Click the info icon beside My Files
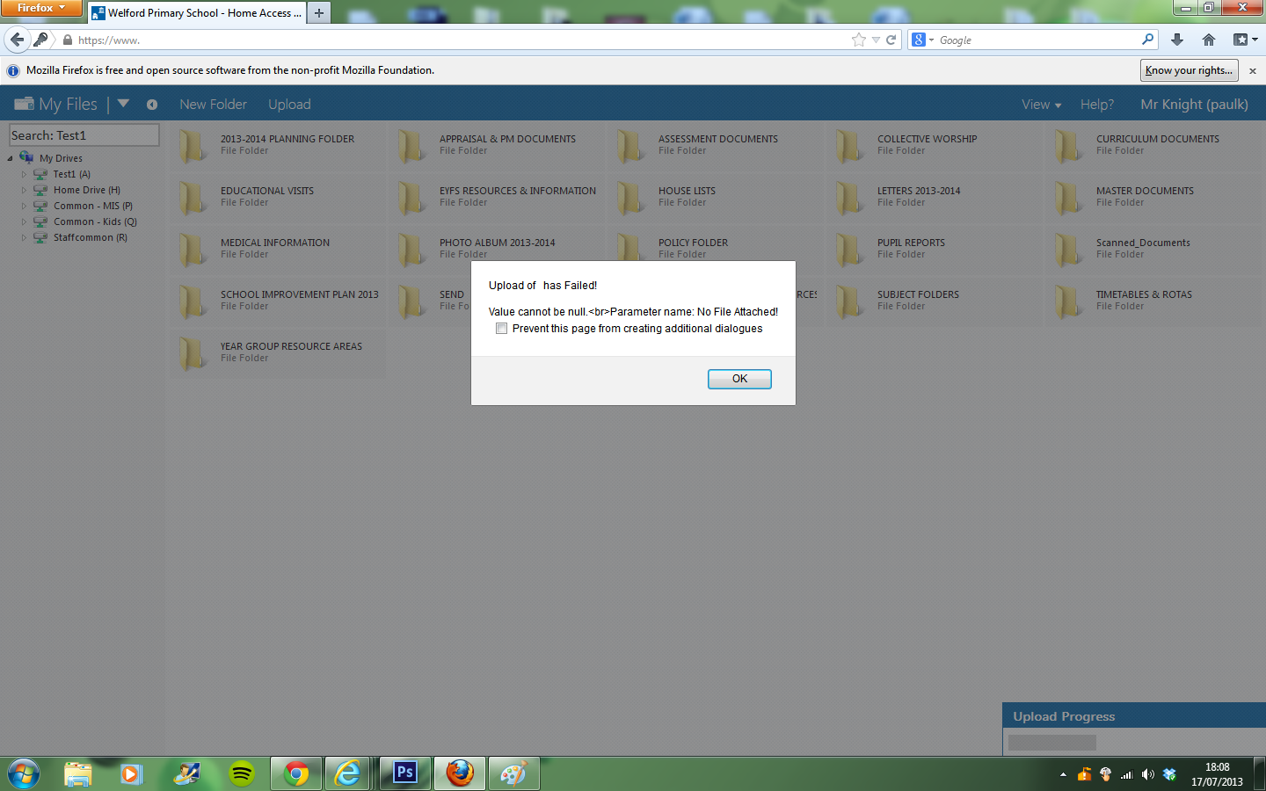The height and width of the screenshot is (791, 1266). [x=151, y=104]
